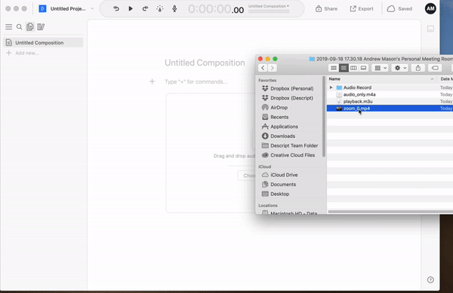
Task: Open Downloads in Finder sidebar
Action: pos(279,136)
